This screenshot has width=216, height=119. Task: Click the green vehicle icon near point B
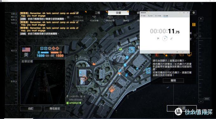pyautogui.click(x=121, y=49)
